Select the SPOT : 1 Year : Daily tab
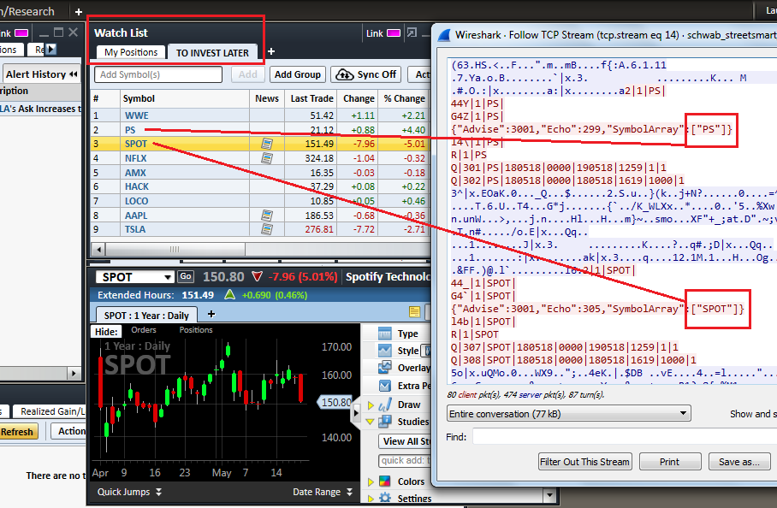Screen dimensions: 777x508 [146, 316]
